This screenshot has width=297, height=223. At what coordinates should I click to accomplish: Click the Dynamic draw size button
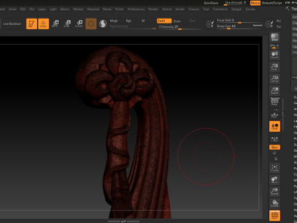pyautogui.click(x=257, y=25)
